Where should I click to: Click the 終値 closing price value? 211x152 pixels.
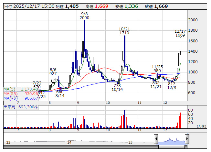(x=161, y=6)
